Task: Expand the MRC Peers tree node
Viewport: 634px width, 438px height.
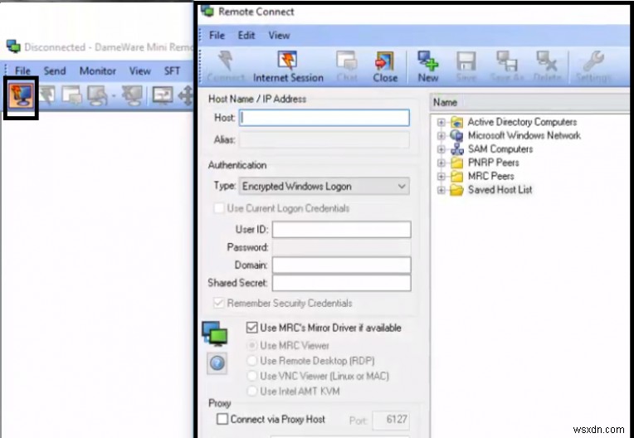Action: click(441, 177)
